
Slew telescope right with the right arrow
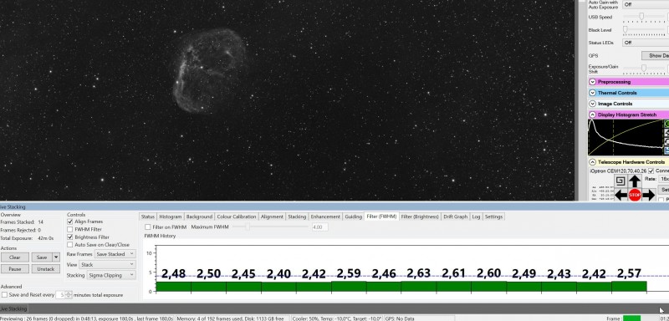tap(649, 196)
